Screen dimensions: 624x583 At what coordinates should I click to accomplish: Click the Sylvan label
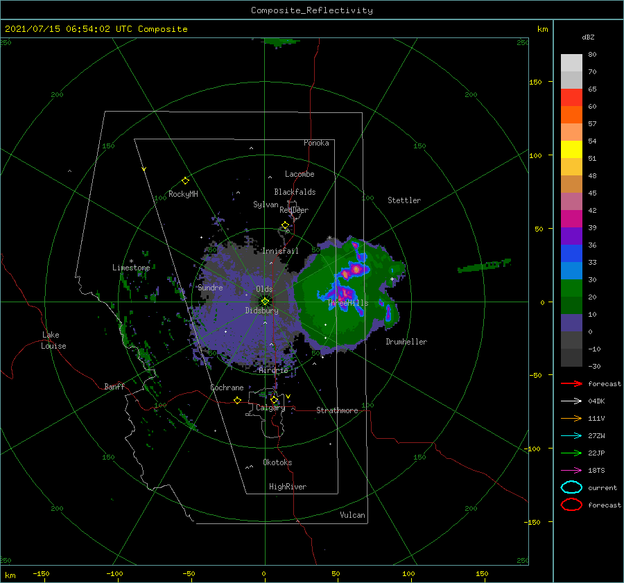[x=266, y=205]
